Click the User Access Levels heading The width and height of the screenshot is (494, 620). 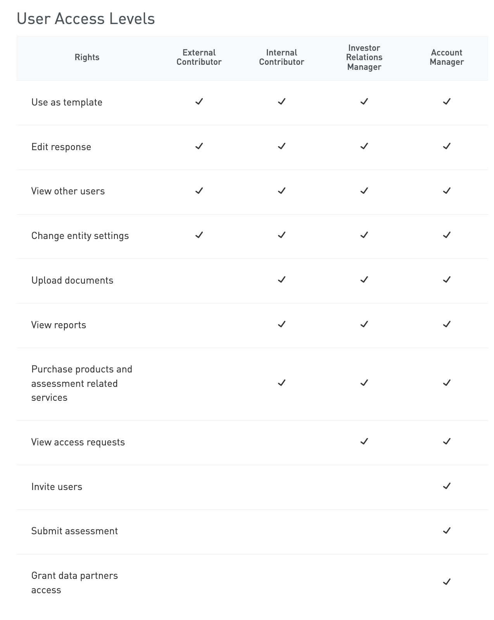coord(86,19)
